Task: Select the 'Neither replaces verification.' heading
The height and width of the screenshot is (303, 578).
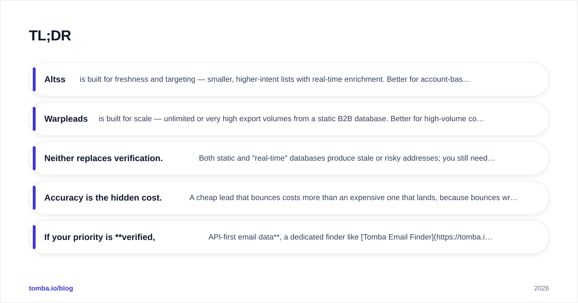Action: (x=104, y=158)
